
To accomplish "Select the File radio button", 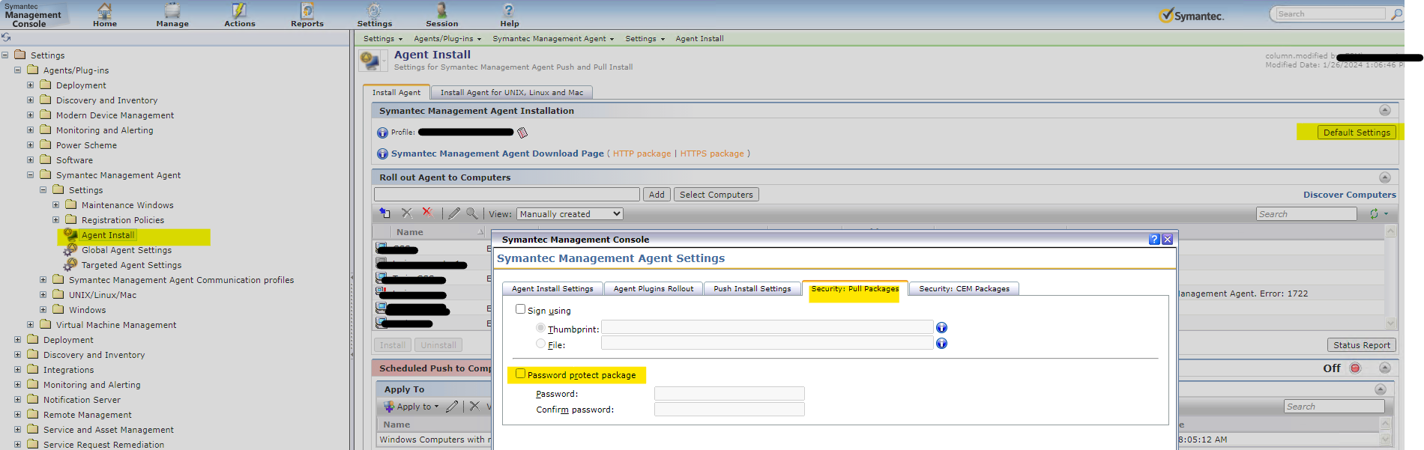I will (540, 344).
